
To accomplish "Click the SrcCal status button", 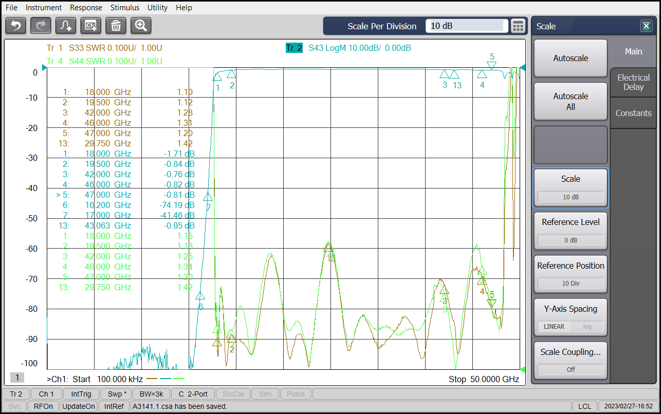I will coord(233,394).
